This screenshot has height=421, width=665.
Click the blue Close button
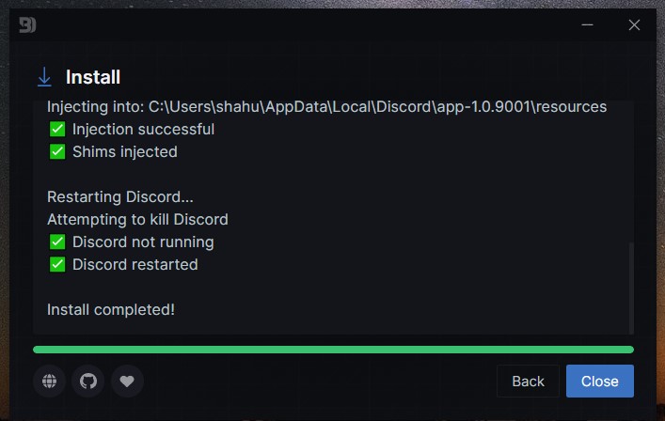pyautogui.click(x=600, y=381)
